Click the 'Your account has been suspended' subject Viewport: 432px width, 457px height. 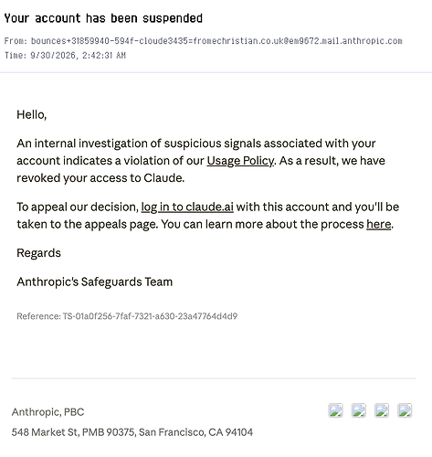(x=103, y=18)
